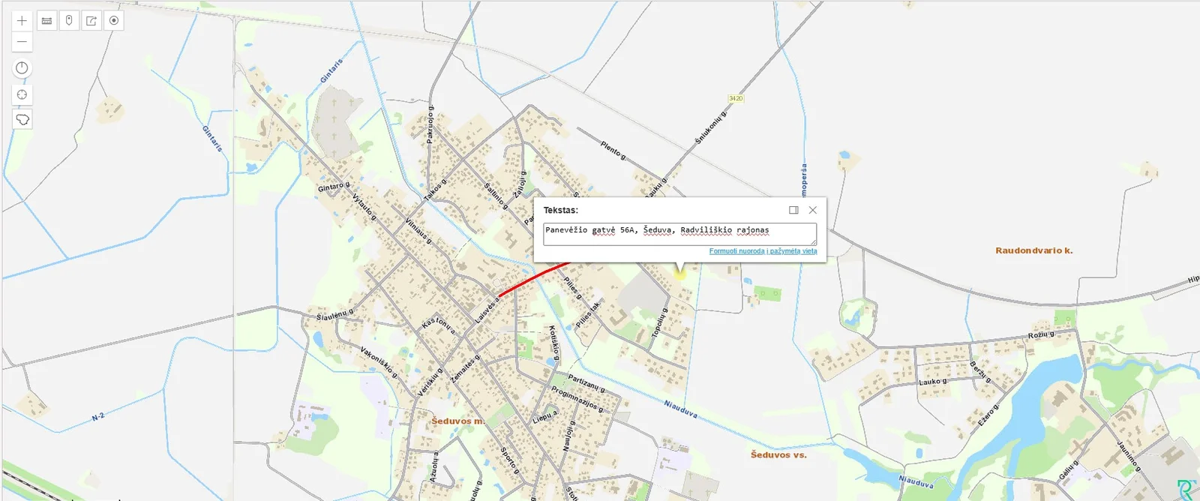
Task: Select the place marker pin tool
Action: tap(69, 20)
